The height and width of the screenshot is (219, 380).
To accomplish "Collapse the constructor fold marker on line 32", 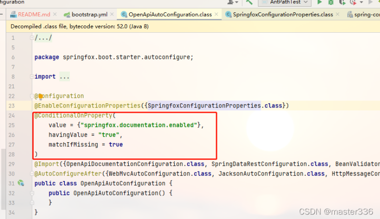I will (x=32, y=193).
